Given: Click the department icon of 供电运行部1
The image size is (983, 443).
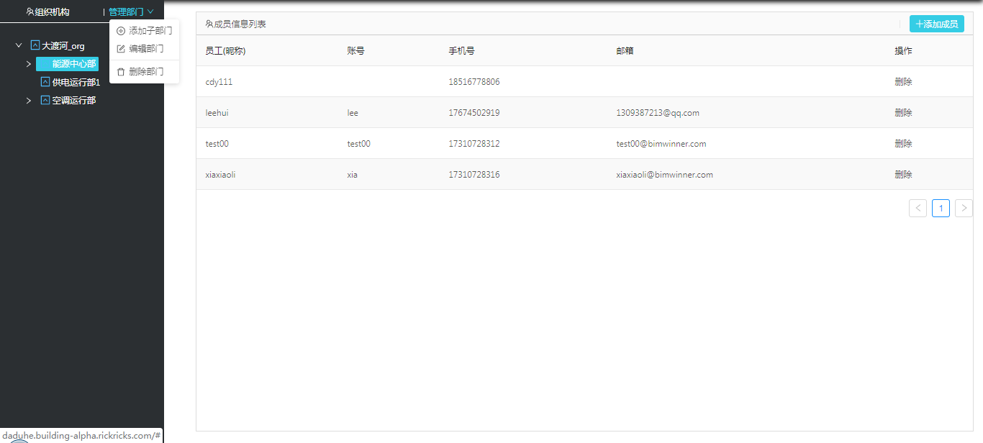Looking at the screenshot, I should [x=45, y=82].
